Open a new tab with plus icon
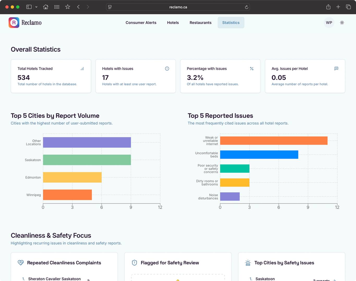Viewport: 356px width, 281px height. 338,7
